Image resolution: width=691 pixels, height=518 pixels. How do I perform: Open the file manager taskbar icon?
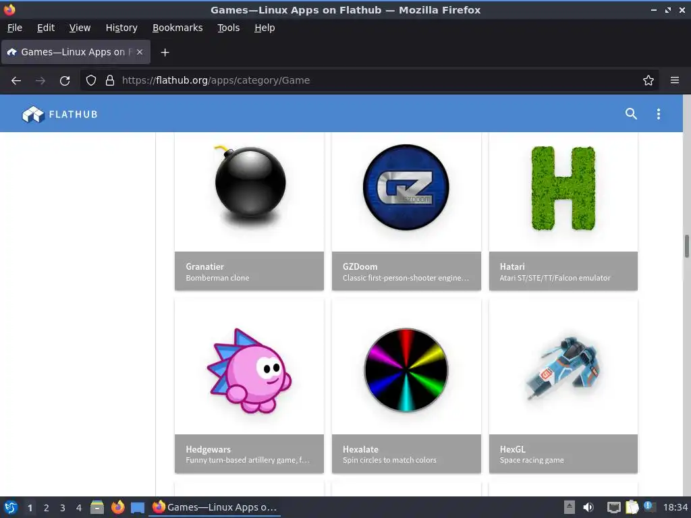(97, 507)
